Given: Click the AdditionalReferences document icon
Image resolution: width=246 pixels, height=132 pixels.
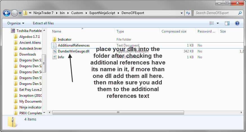Looking at the screenshot, I should pyautogui.click(x=54, y=45).
